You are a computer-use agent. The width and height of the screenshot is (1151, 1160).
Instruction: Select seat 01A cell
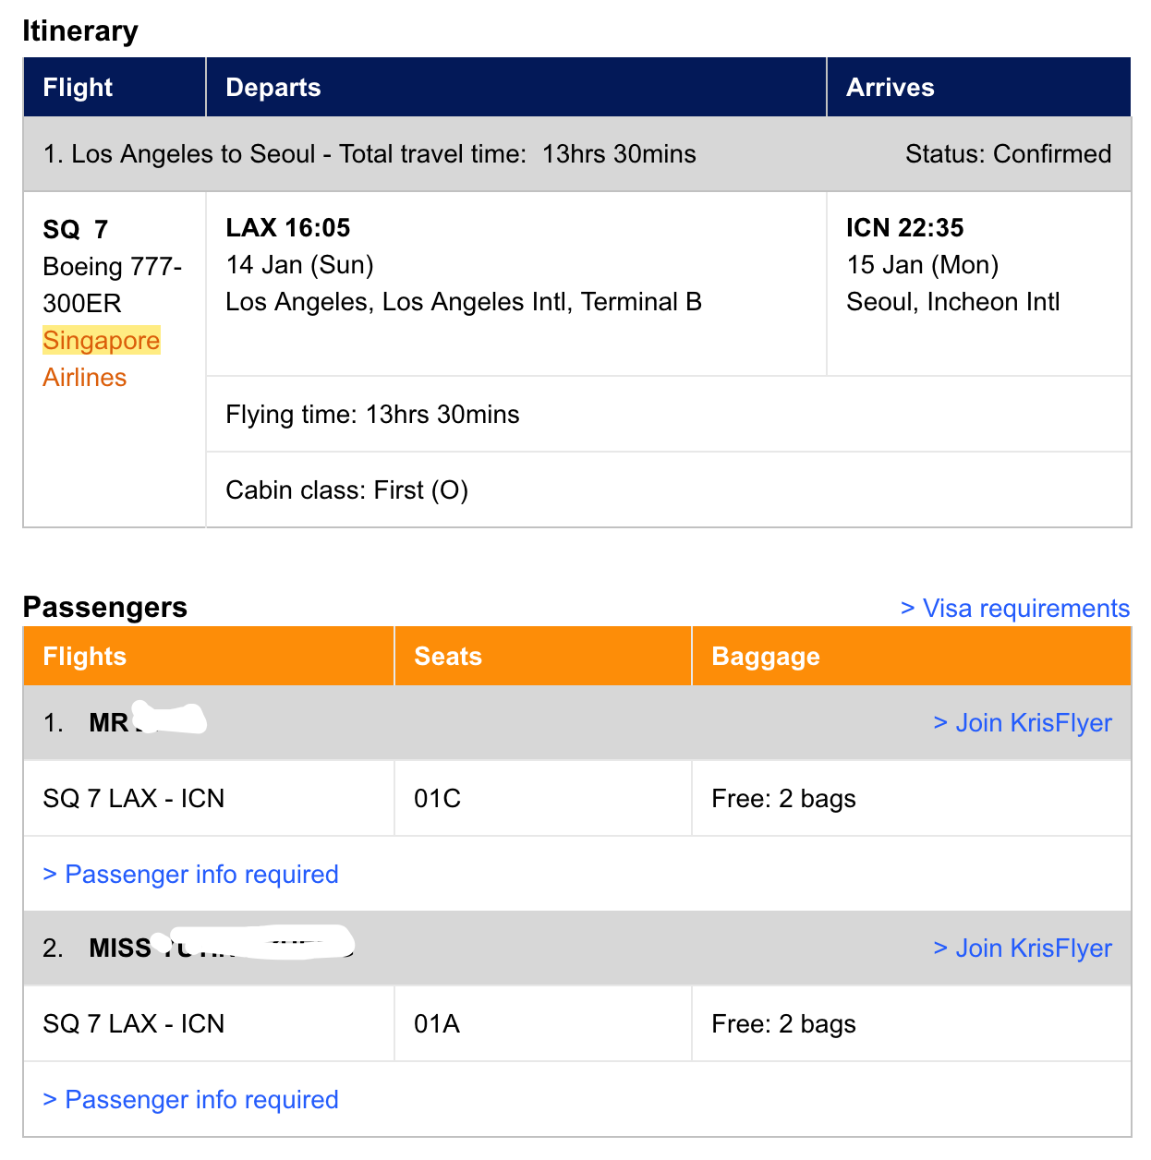pos(543,1024)
